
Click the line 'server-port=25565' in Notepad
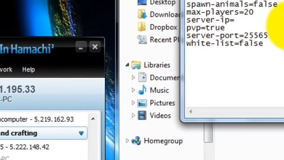click(x=227, y=36)
